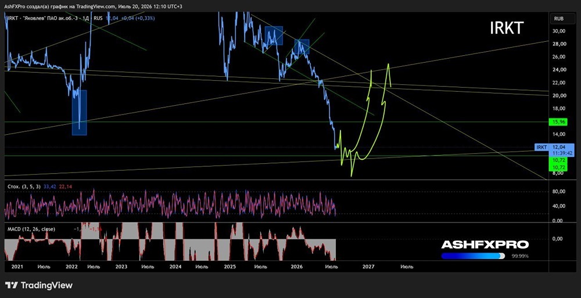Click the 40,00 Stochastic axis value
This screenshot has width=581, height=298.
pos(559,206)
